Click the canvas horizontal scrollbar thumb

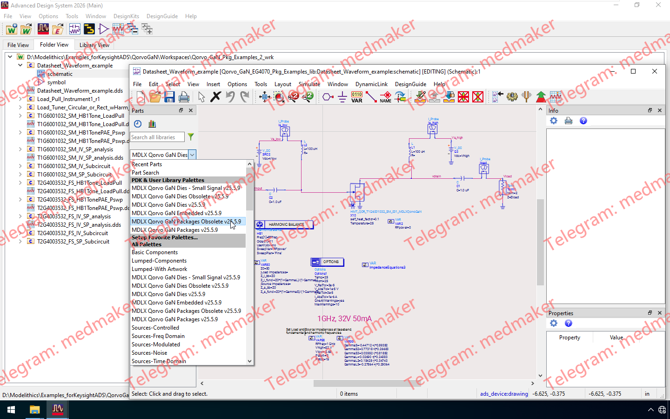[367, 384]
